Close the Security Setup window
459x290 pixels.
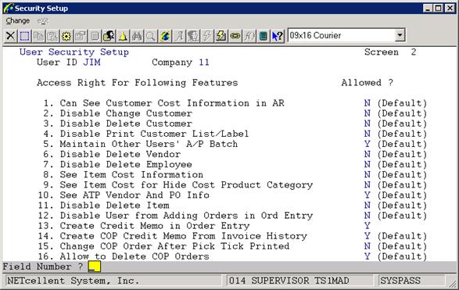pos(450,8)
